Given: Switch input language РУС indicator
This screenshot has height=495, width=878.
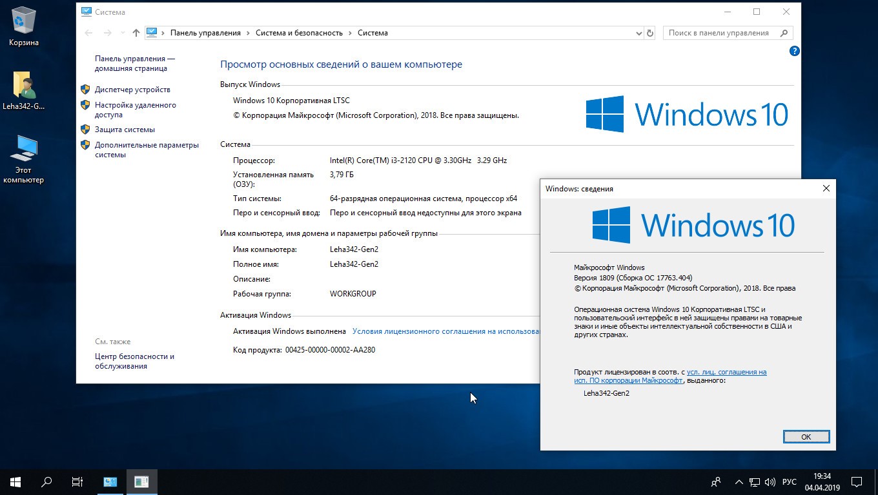Looking at the screenshot, I should pos(789,481).
